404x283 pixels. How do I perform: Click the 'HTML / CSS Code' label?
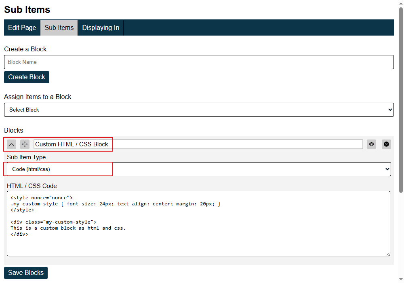[32, 186]
